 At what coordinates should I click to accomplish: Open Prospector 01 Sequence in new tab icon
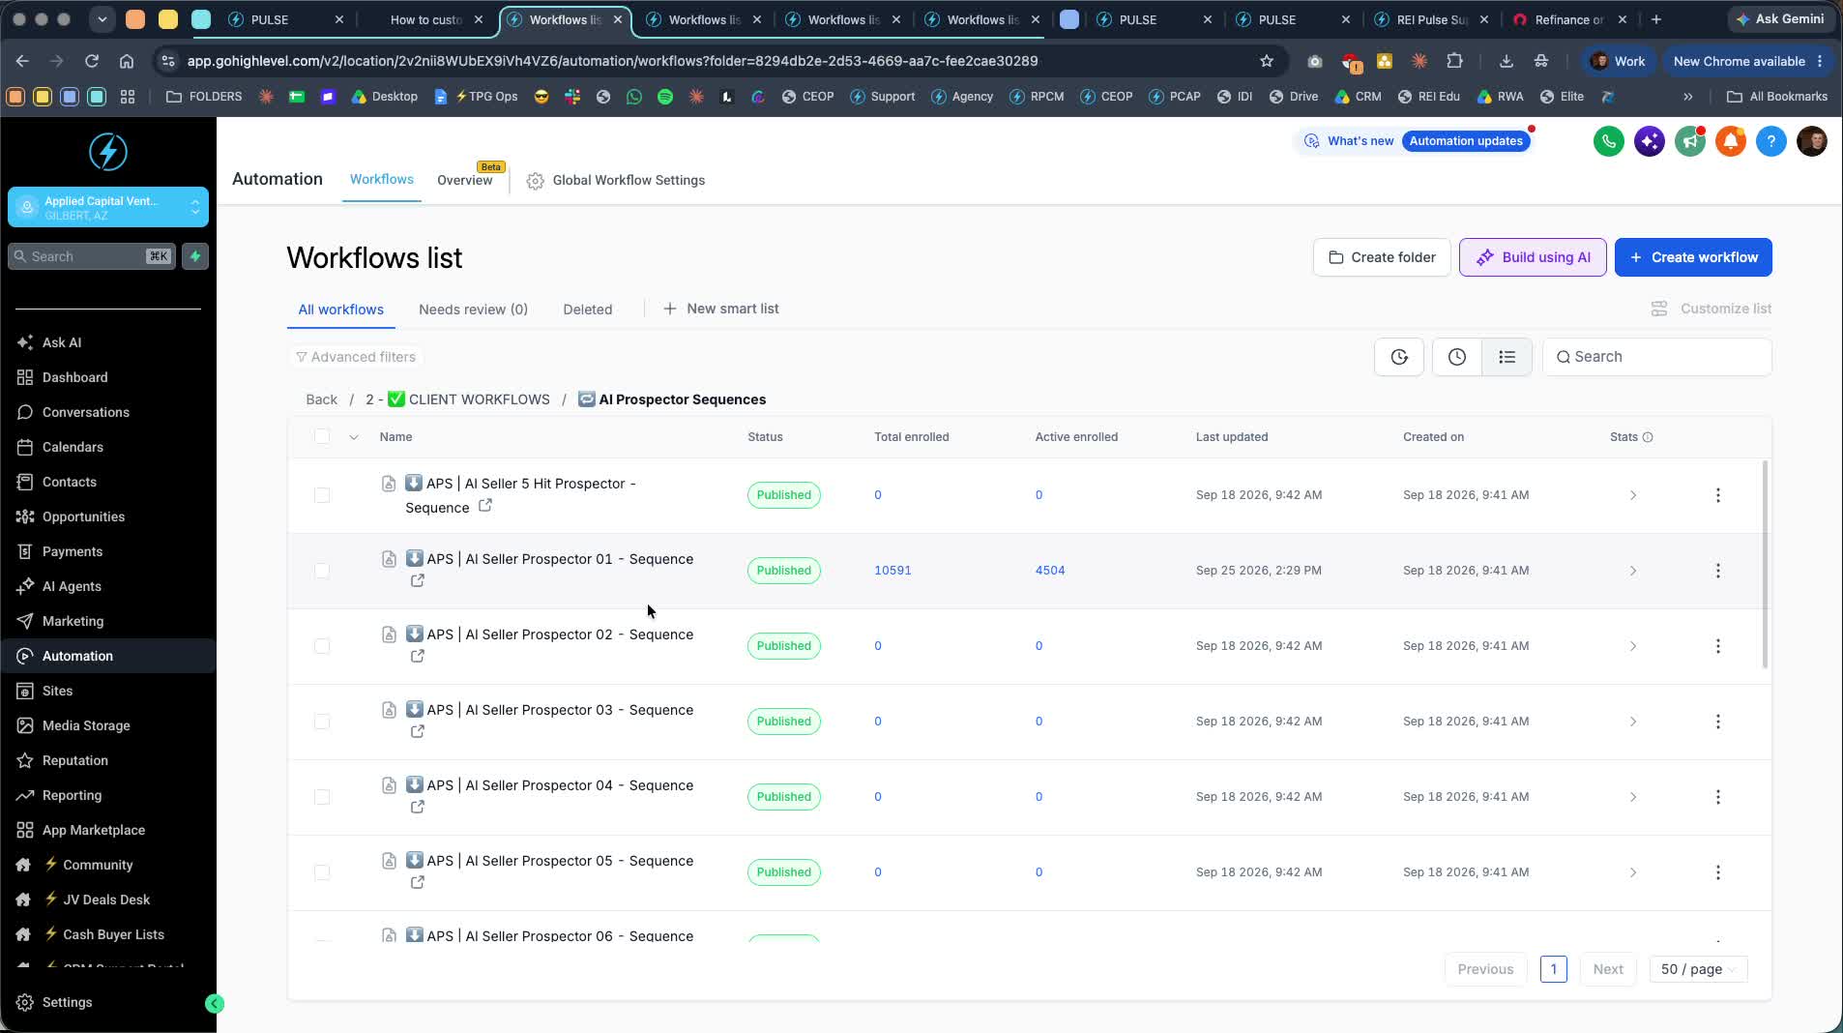(x=417, y=580)
